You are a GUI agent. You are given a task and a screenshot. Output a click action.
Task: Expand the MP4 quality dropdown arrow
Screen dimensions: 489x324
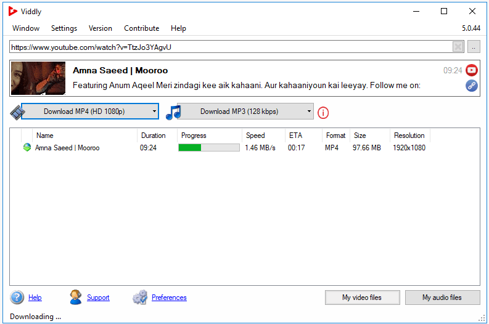tap(154, 111)
